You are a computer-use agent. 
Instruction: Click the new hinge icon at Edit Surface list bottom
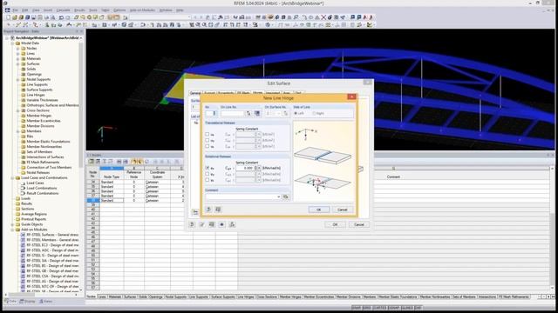pyautogui.click(x=195, y=212)
